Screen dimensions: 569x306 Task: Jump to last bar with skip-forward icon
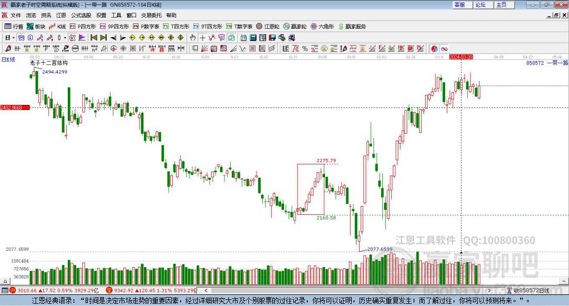click(103, 37)
